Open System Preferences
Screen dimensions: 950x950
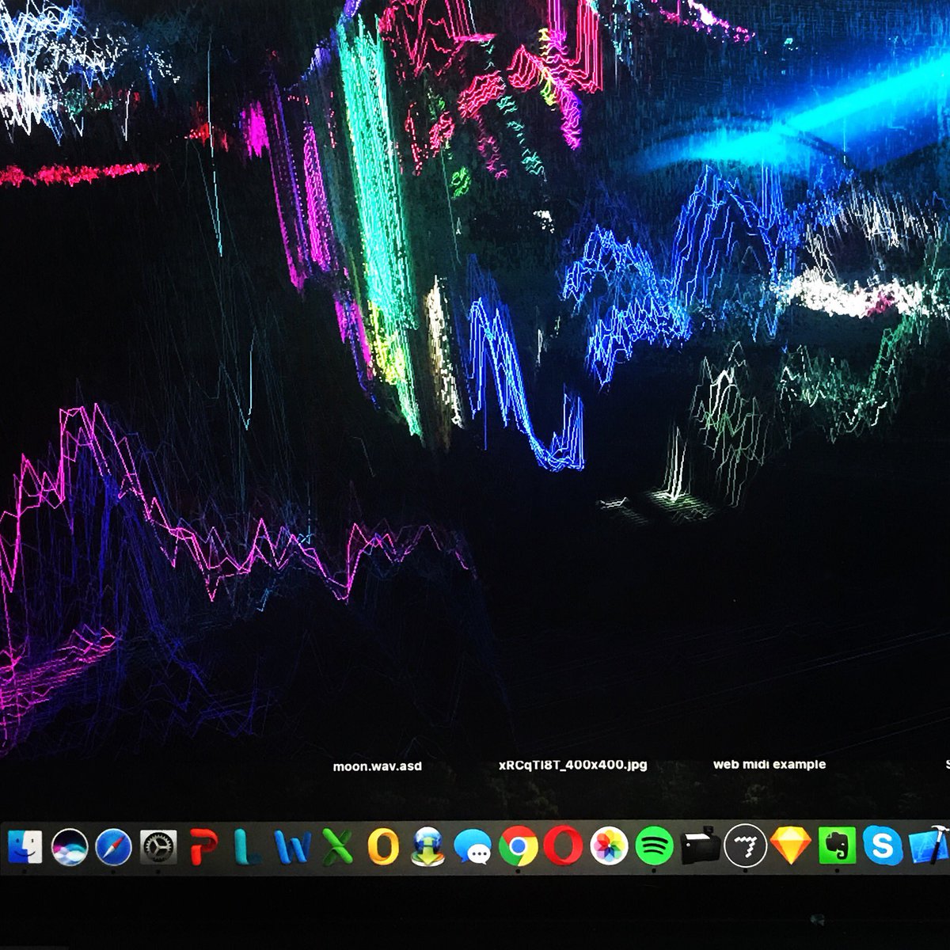158,853
